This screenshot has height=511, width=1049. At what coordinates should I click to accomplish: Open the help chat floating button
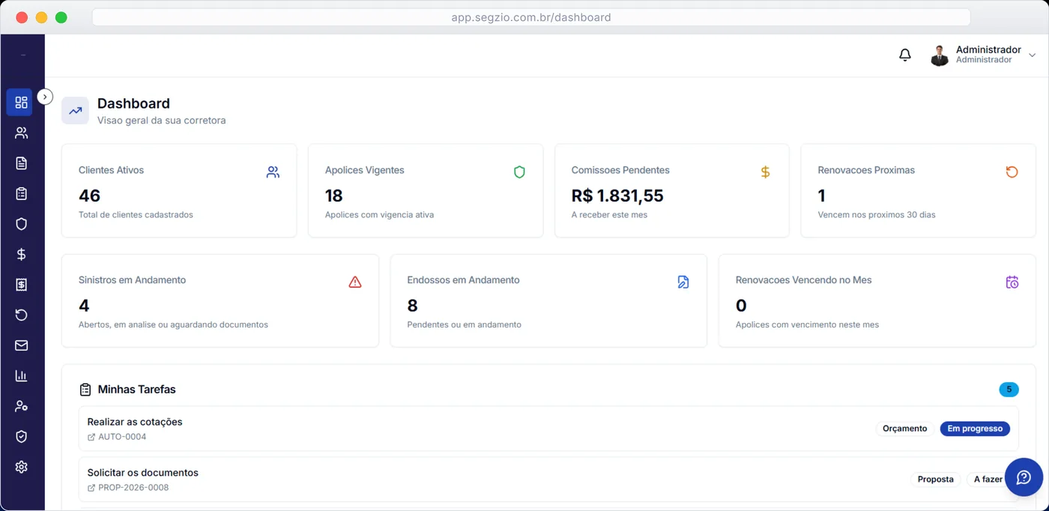click(x=1024, y=477)
